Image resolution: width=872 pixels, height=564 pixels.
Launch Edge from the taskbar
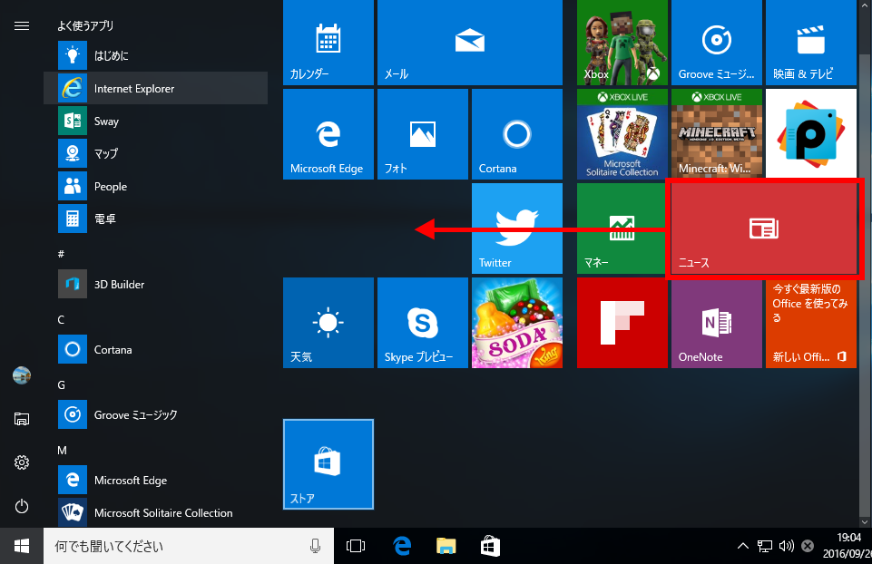(402, 546)
